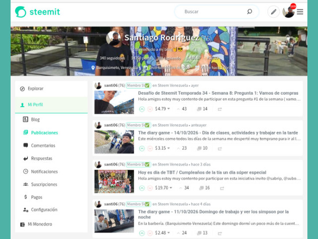Open comments icon showing 10

tap(199, 148)
